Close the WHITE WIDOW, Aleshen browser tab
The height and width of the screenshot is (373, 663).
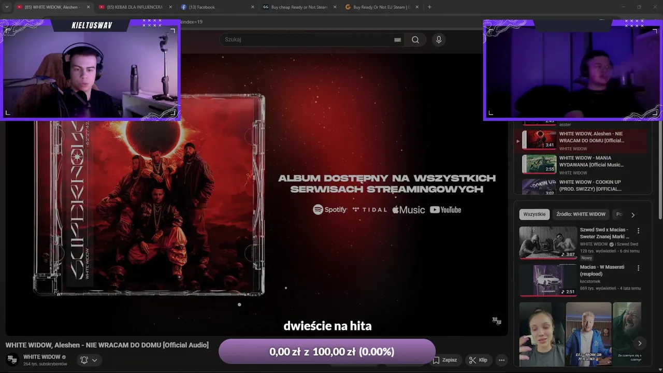[88, 7]
